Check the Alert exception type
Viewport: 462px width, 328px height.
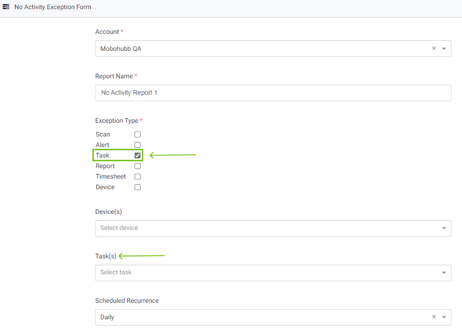(x=137, y=145)
